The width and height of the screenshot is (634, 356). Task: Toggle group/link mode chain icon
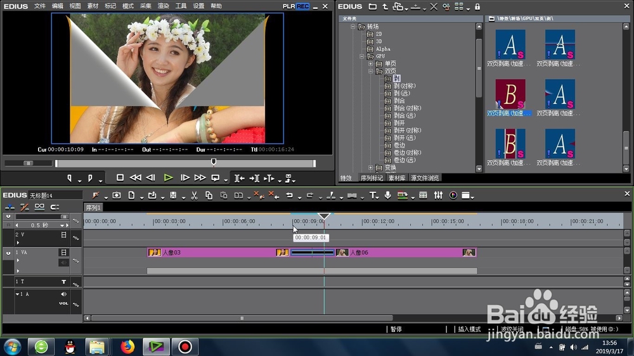(x=39, y=207)
